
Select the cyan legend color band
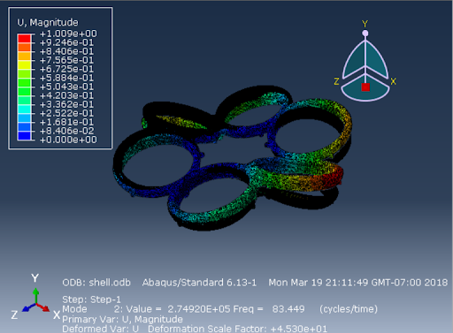pyautogui.click(x=24, y=110)
